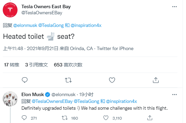The height and width of the screenshot is (123, 186).
Task: Visit the @elonmusk mention in the top tweet
Action: pos(25,25)
